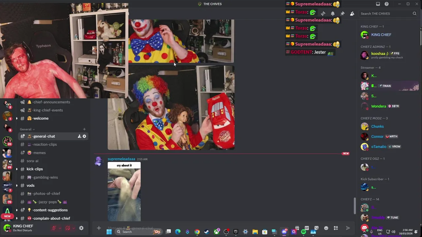Open the content-suggestions channel
The image size is (422, 237).
coord(53,210)
